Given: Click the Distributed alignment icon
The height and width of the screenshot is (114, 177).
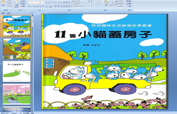Looking at the screenshot, I should pos(67,6).
